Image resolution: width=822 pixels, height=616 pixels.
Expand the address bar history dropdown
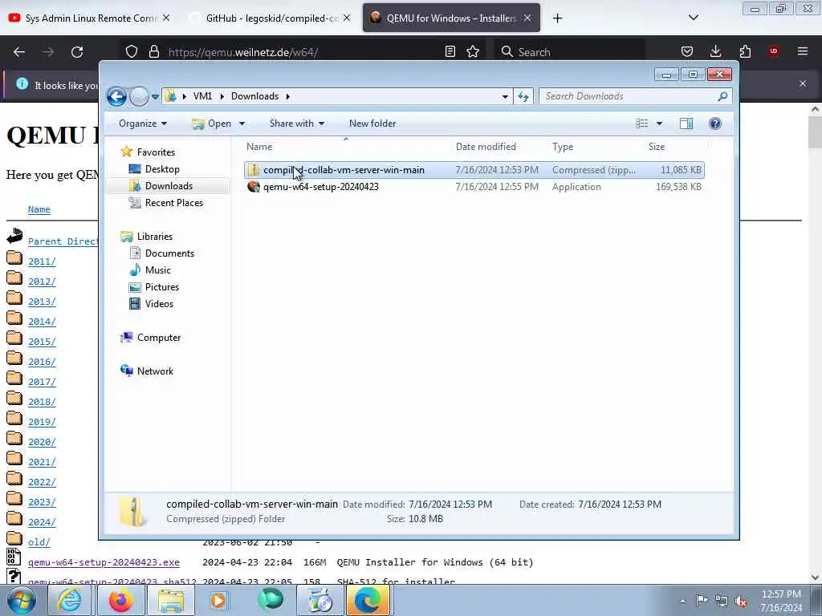pyautogui.click(x=505, y=96)
